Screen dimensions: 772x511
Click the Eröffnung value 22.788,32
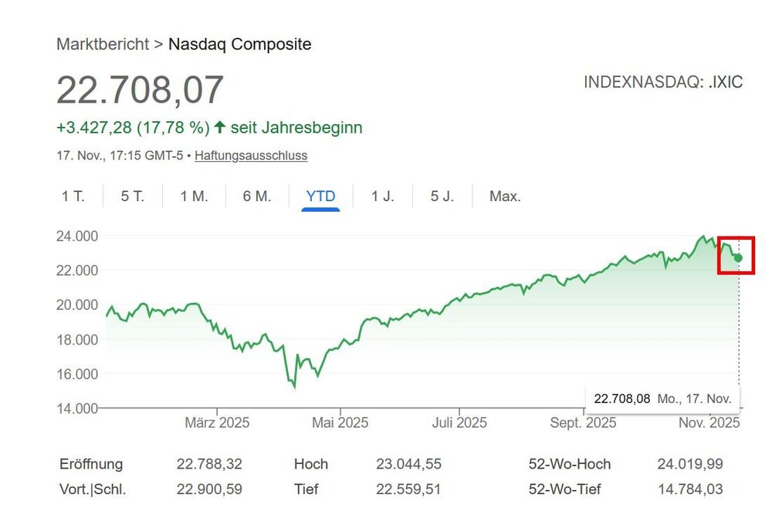click(210, 464)
